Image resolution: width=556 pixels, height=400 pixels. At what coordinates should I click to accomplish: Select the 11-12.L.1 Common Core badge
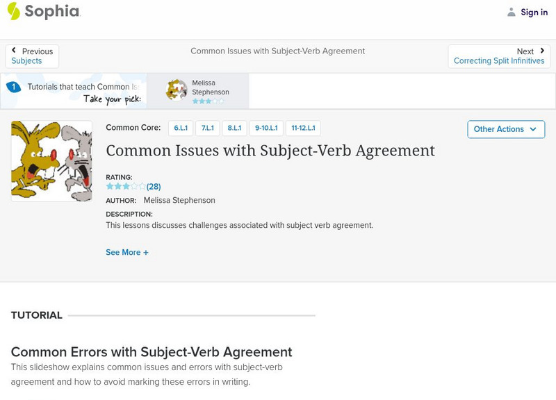[304, 128]
